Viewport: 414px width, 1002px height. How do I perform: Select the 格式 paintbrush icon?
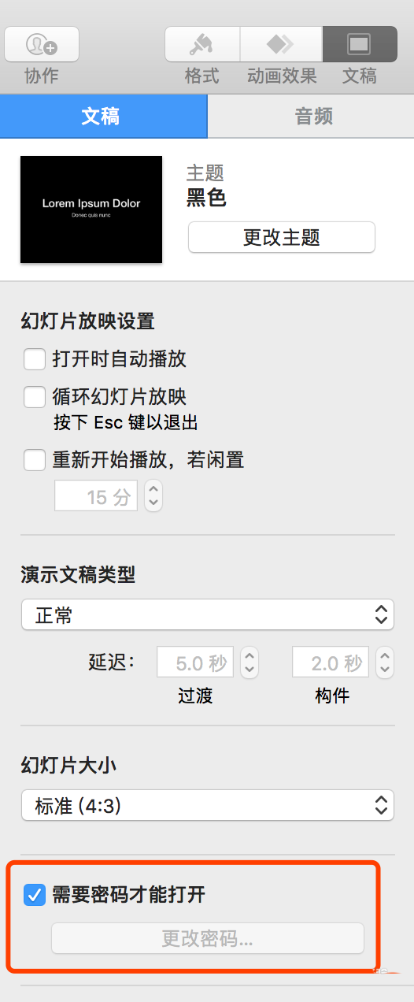click(202, 44)
